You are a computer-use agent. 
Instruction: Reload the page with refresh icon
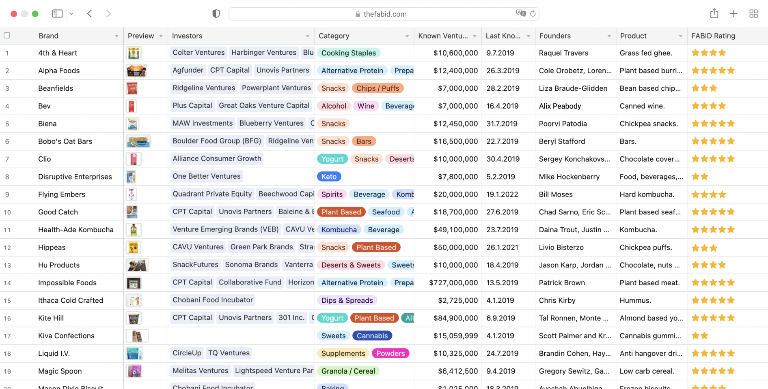click(x=533, y=13)
